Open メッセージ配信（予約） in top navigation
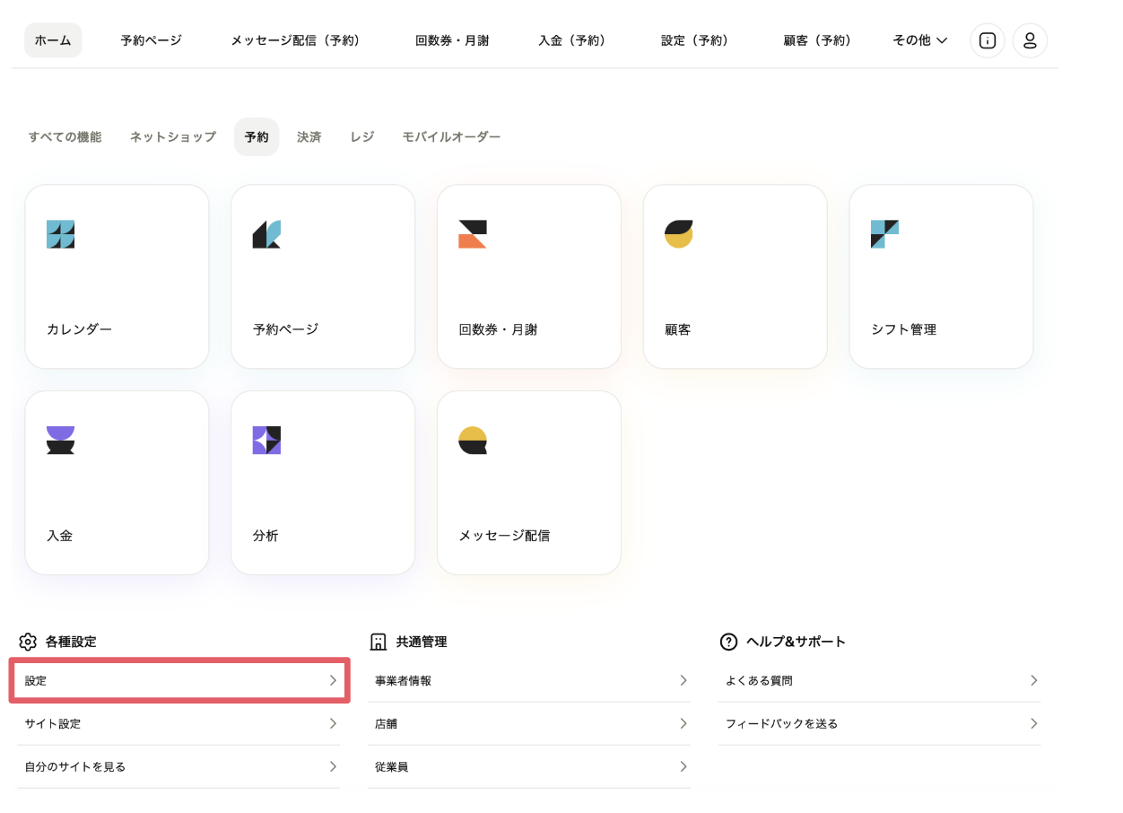The height and width of the screenshot is (813, 1123). [298, 40]
